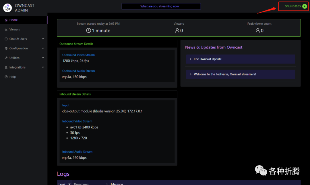The width and height of the screenshot is (310, 185).
Task: Click the Viewers chart icon
Action: pyautogui.click(x=6, y=30)
